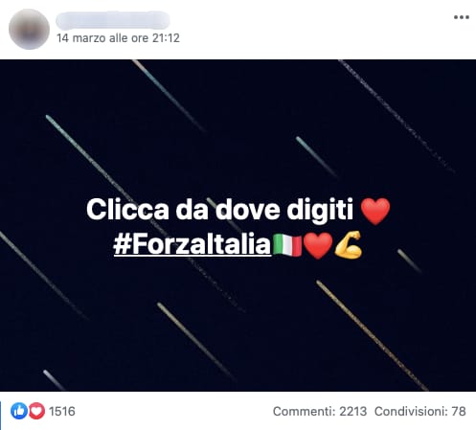Click the red heart love reaction icon

pyautogui.click(x=37, y=411)
